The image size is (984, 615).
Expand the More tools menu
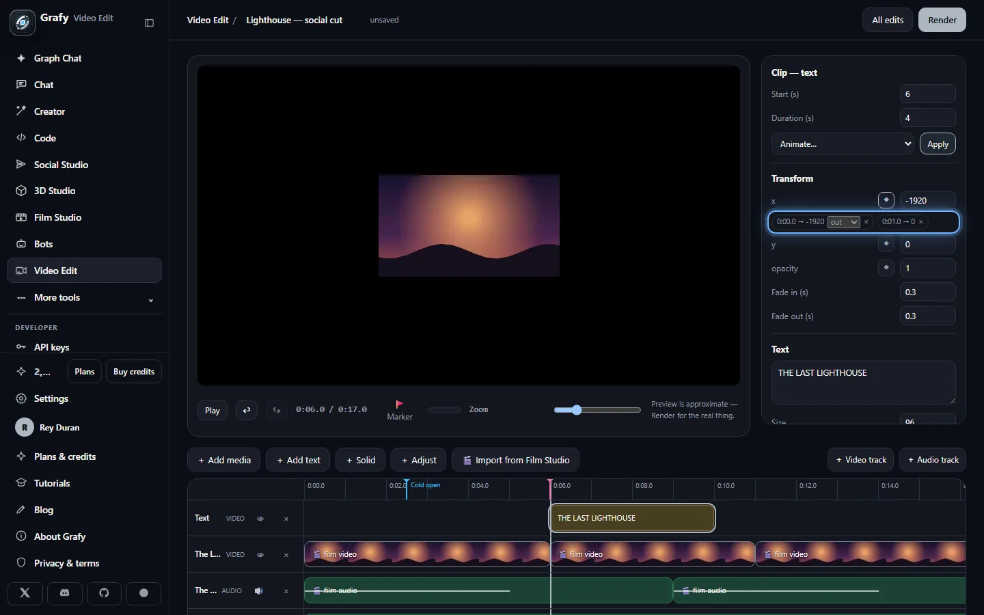(84, 297)
